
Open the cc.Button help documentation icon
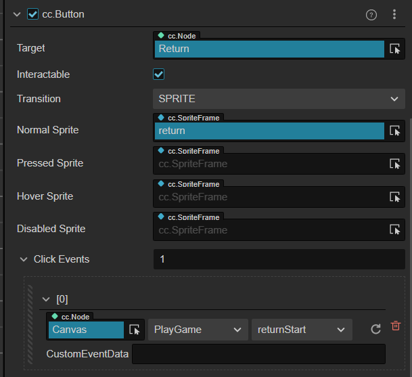[x=371, y=15]
